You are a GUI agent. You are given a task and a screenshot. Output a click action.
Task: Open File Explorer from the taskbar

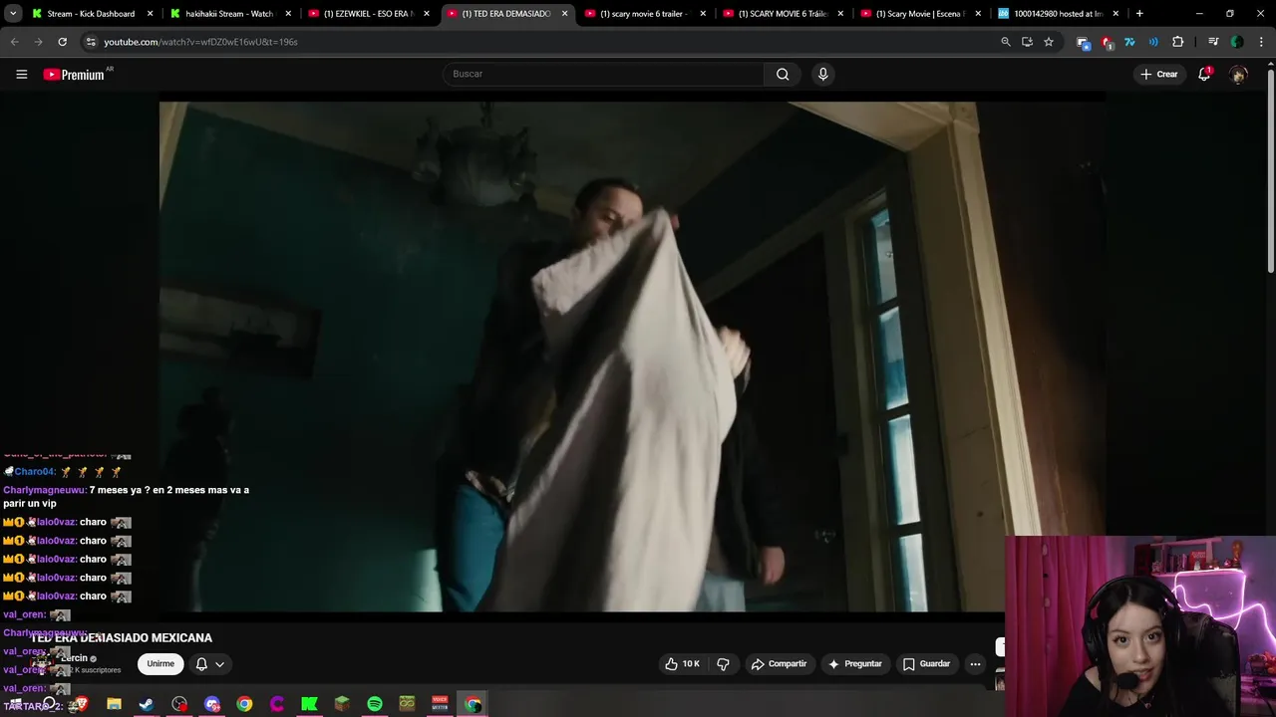(114, 704)
